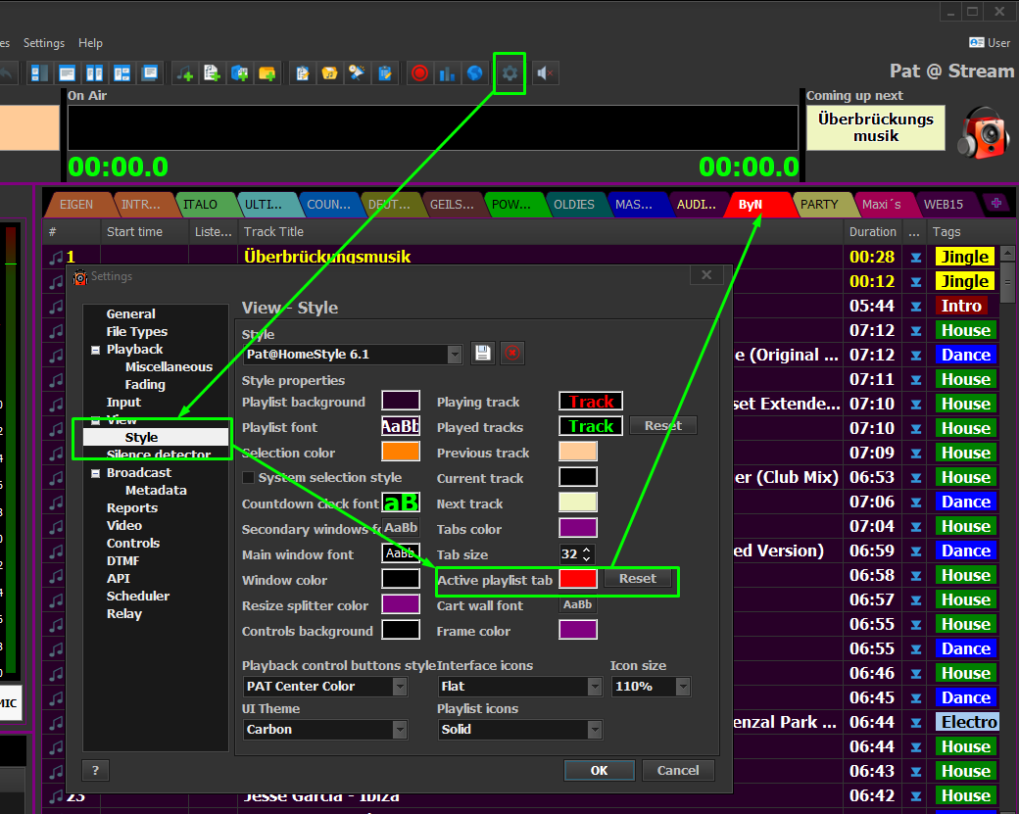The width and height of the screenshot is (1019, 814).
Task: Switch to the OLDIES playlist tab
Action: (x=574, y=205)
